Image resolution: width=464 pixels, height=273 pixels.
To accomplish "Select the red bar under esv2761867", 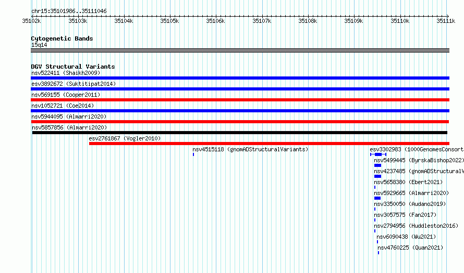I will 270,144.
